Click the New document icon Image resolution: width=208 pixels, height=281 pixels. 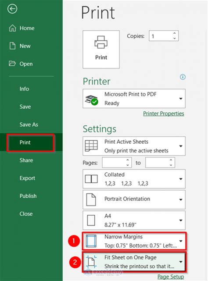coord(12,46)
